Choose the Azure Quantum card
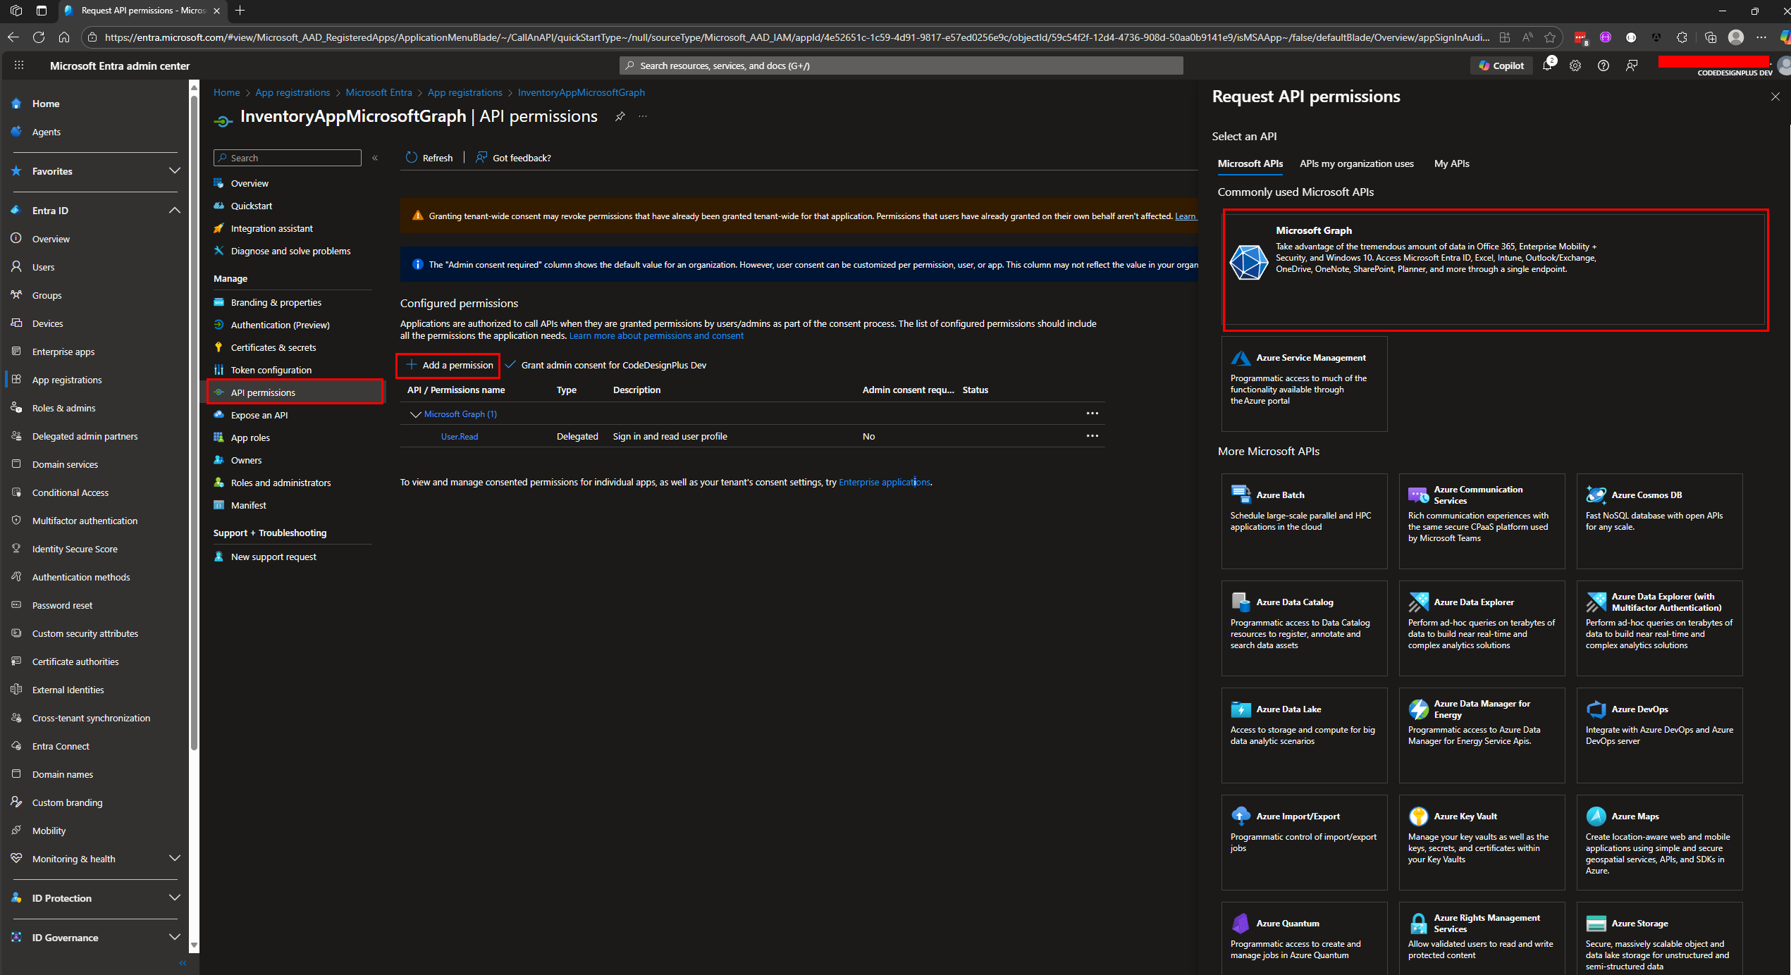 click(1304, 938)
